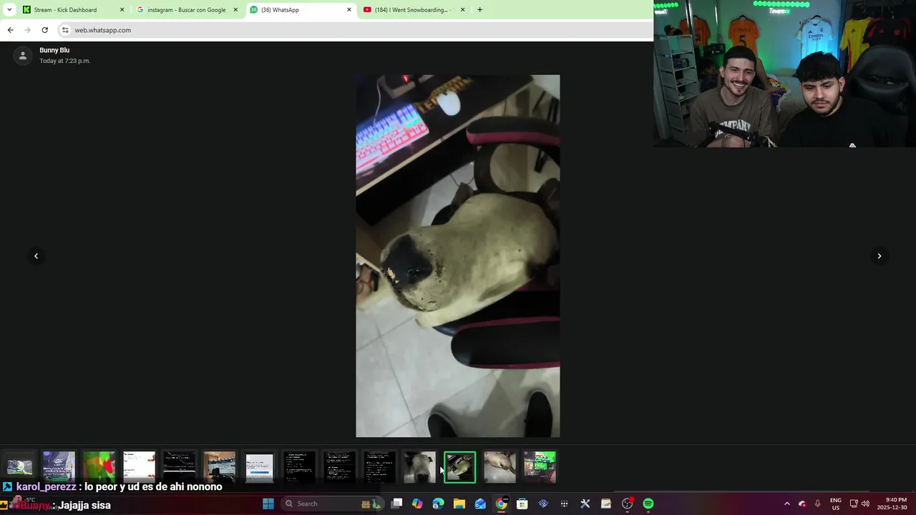916x515 pixels.
Task: Close the YouTube snowboarding tab
Action: point(462,10)
